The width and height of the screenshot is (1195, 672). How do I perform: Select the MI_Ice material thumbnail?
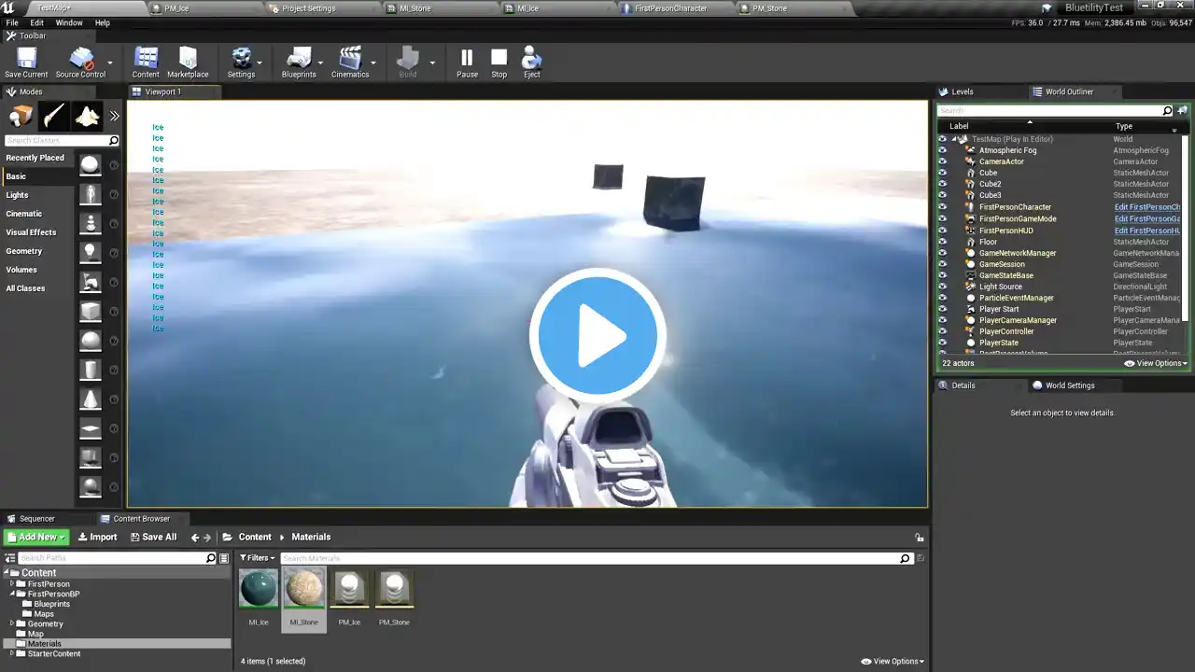(x=259, y=589)
